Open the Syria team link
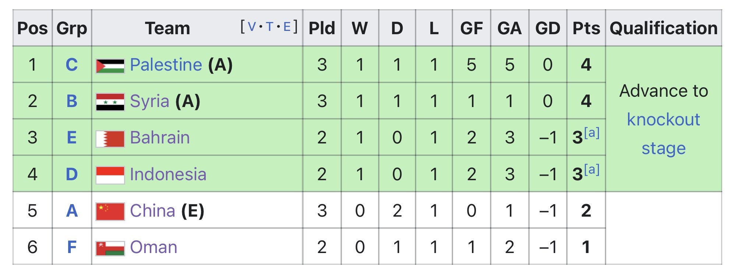The height and width of the screenshot is (274, 741). click(x=149, y=101)
